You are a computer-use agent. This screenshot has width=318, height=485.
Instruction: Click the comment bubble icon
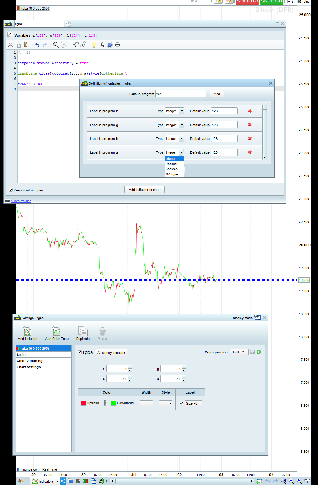pyautogui.click(x=64, y=45)
